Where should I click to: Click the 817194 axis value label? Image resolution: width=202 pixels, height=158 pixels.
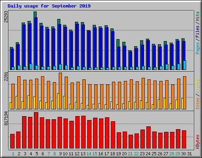[6, 118]
